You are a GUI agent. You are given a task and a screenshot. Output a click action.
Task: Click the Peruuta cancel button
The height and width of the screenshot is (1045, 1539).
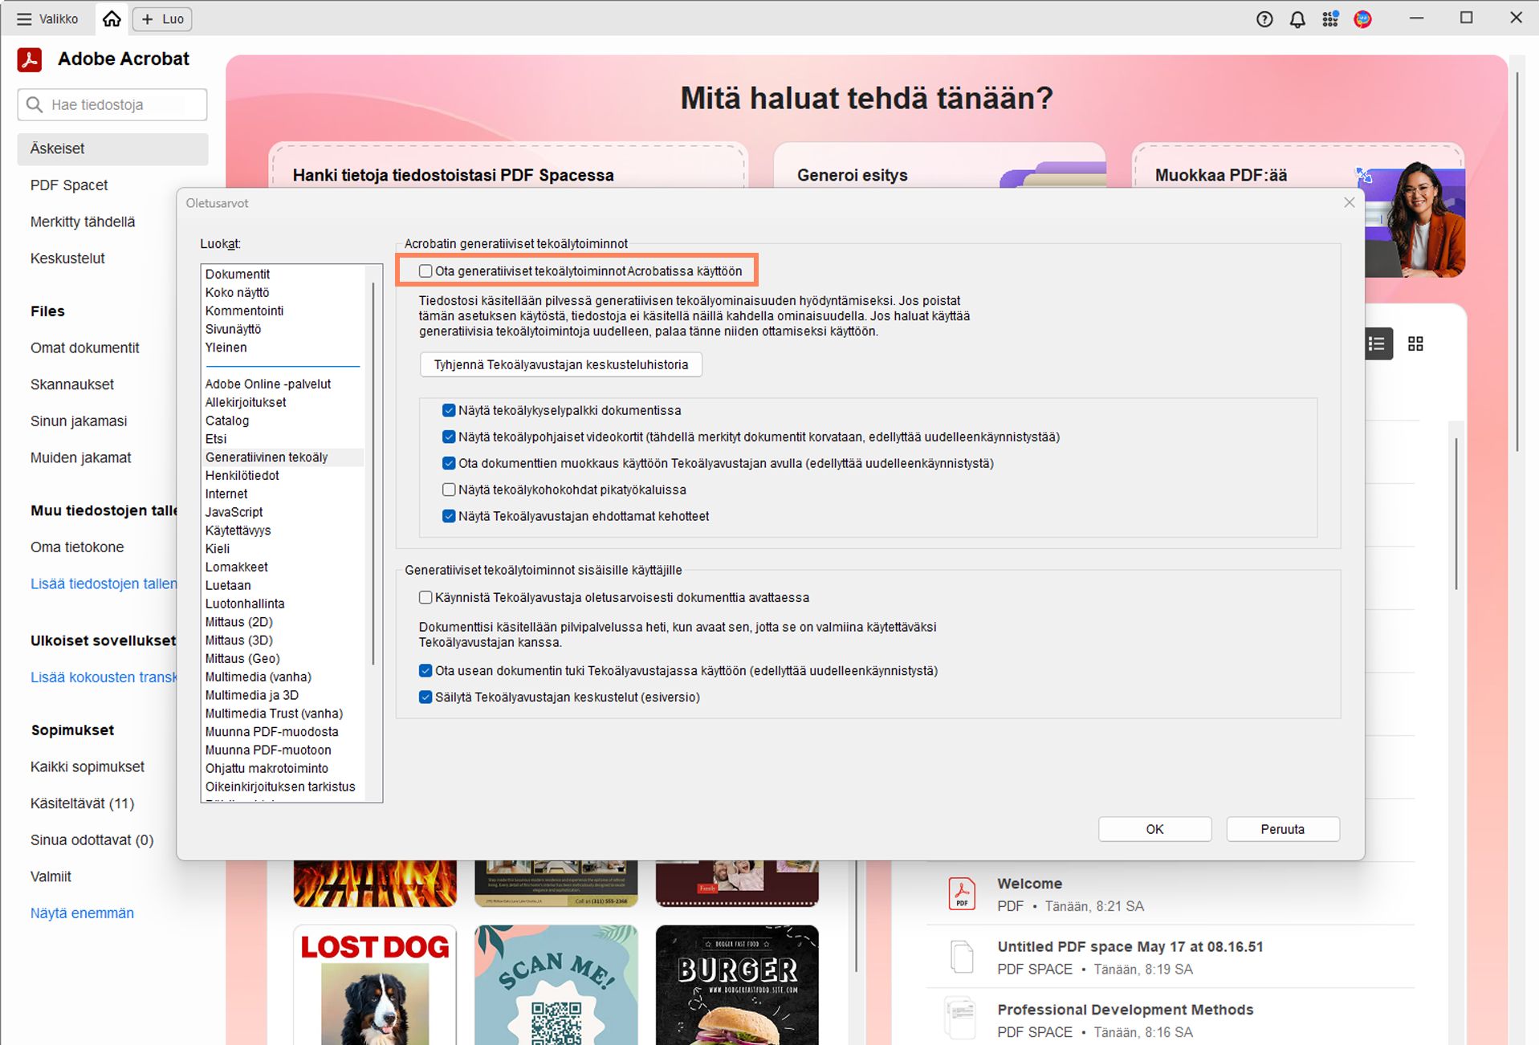(1282, 829)
